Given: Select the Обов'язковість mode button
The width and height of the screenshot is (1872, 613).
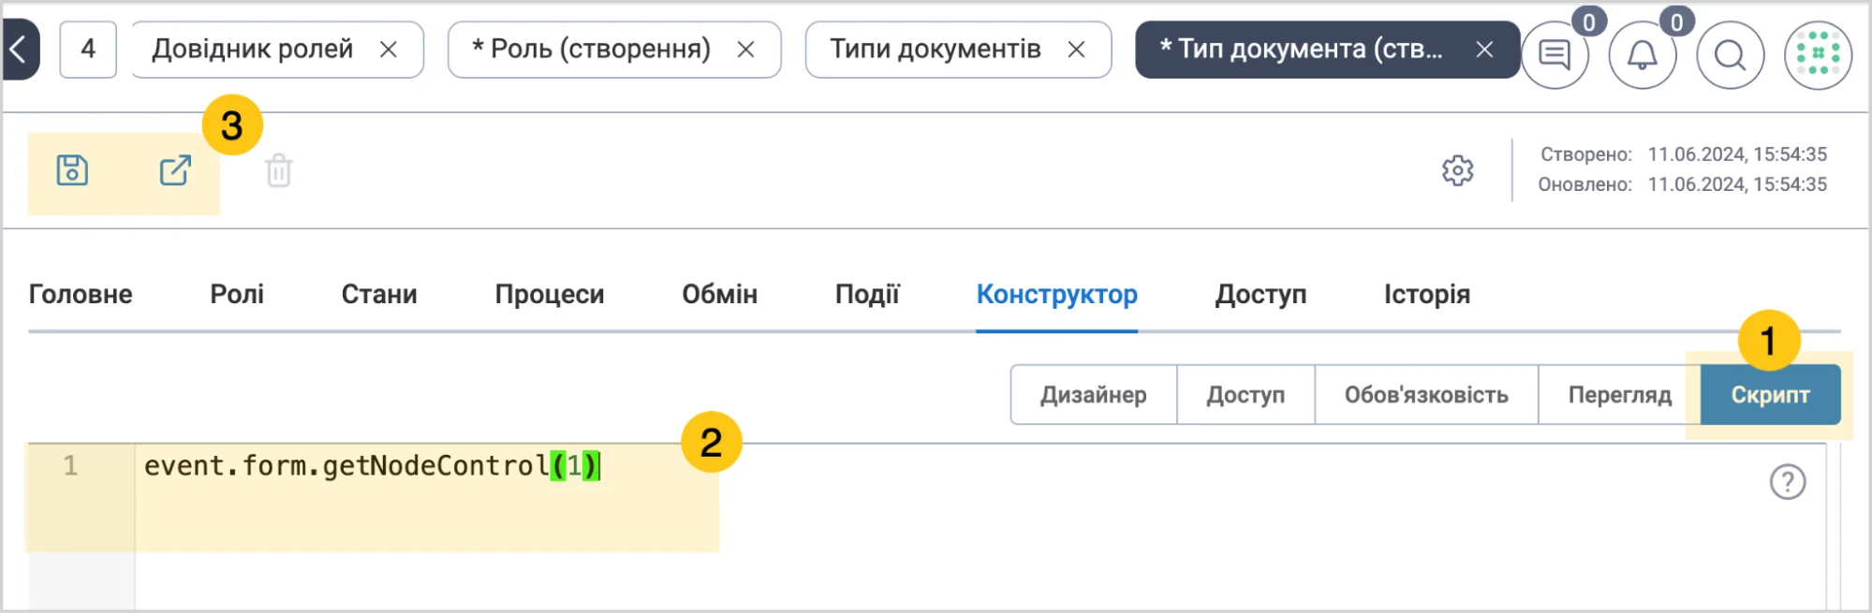Looking at the screenshot, I should 1426,395.
